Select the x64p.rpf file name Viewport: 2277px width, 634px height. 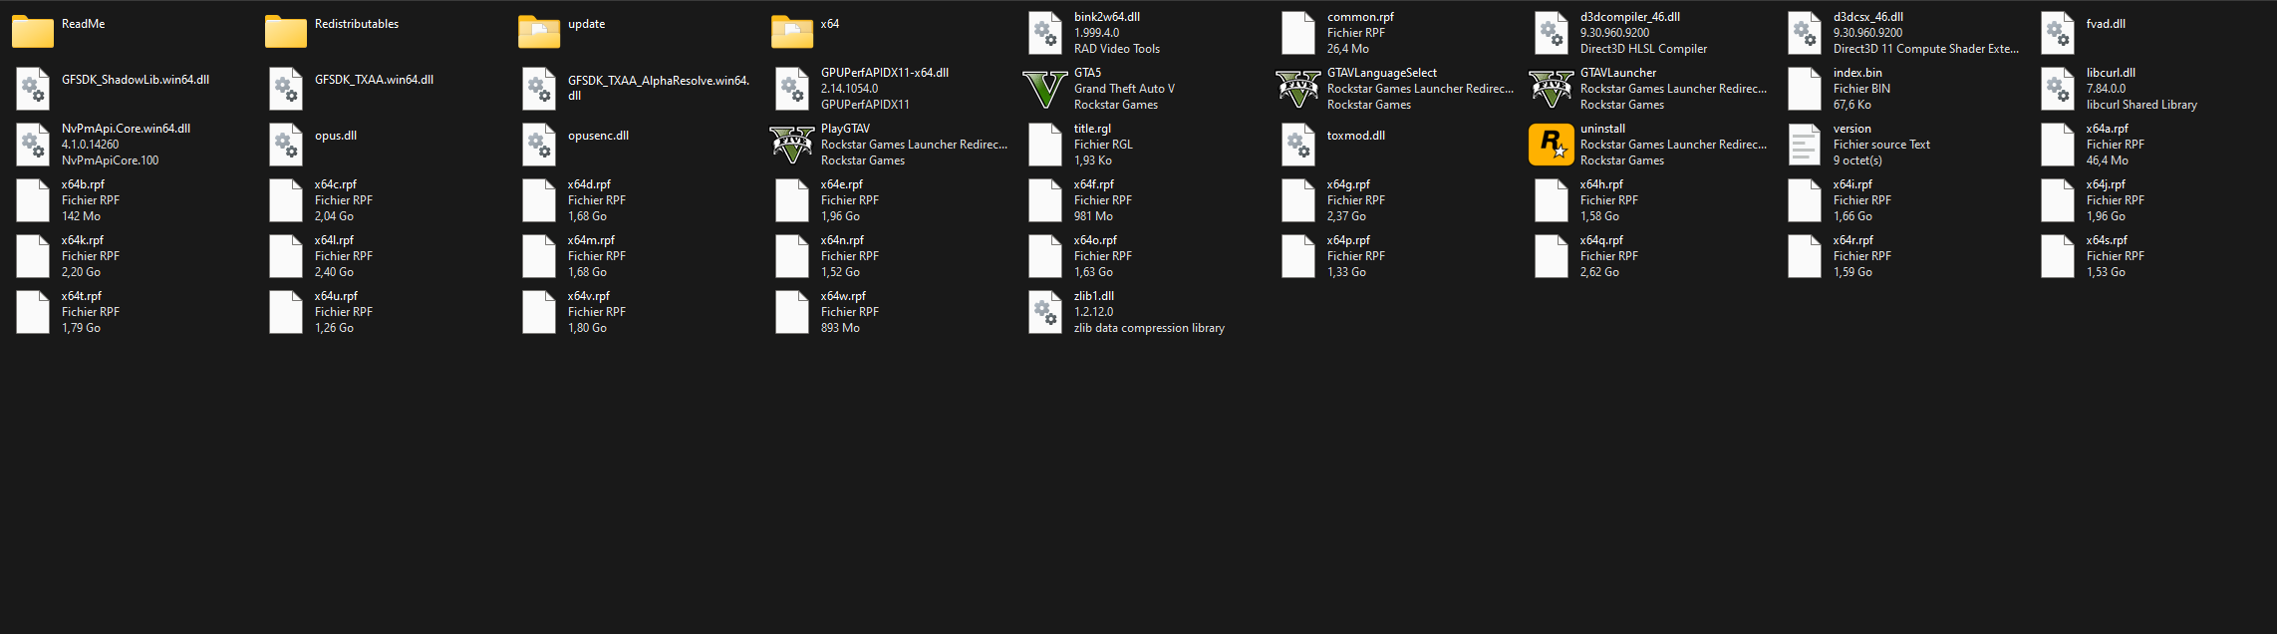coord(1348,240)
